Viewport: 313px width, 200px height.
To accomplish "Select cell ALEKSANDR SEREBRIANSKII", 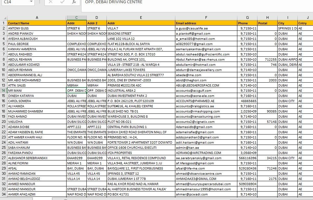I will pos(37,158).
